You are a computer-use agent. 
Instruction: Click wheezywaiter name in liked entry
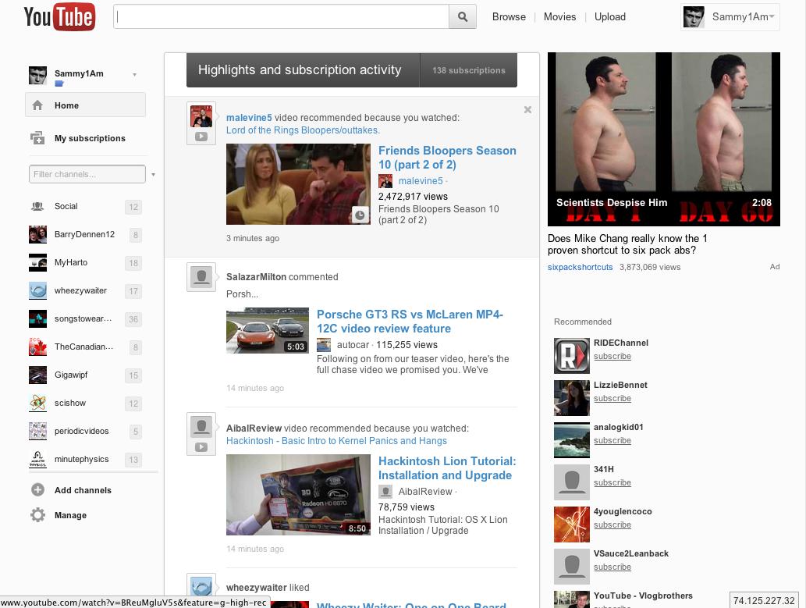[x=257, y=588]
